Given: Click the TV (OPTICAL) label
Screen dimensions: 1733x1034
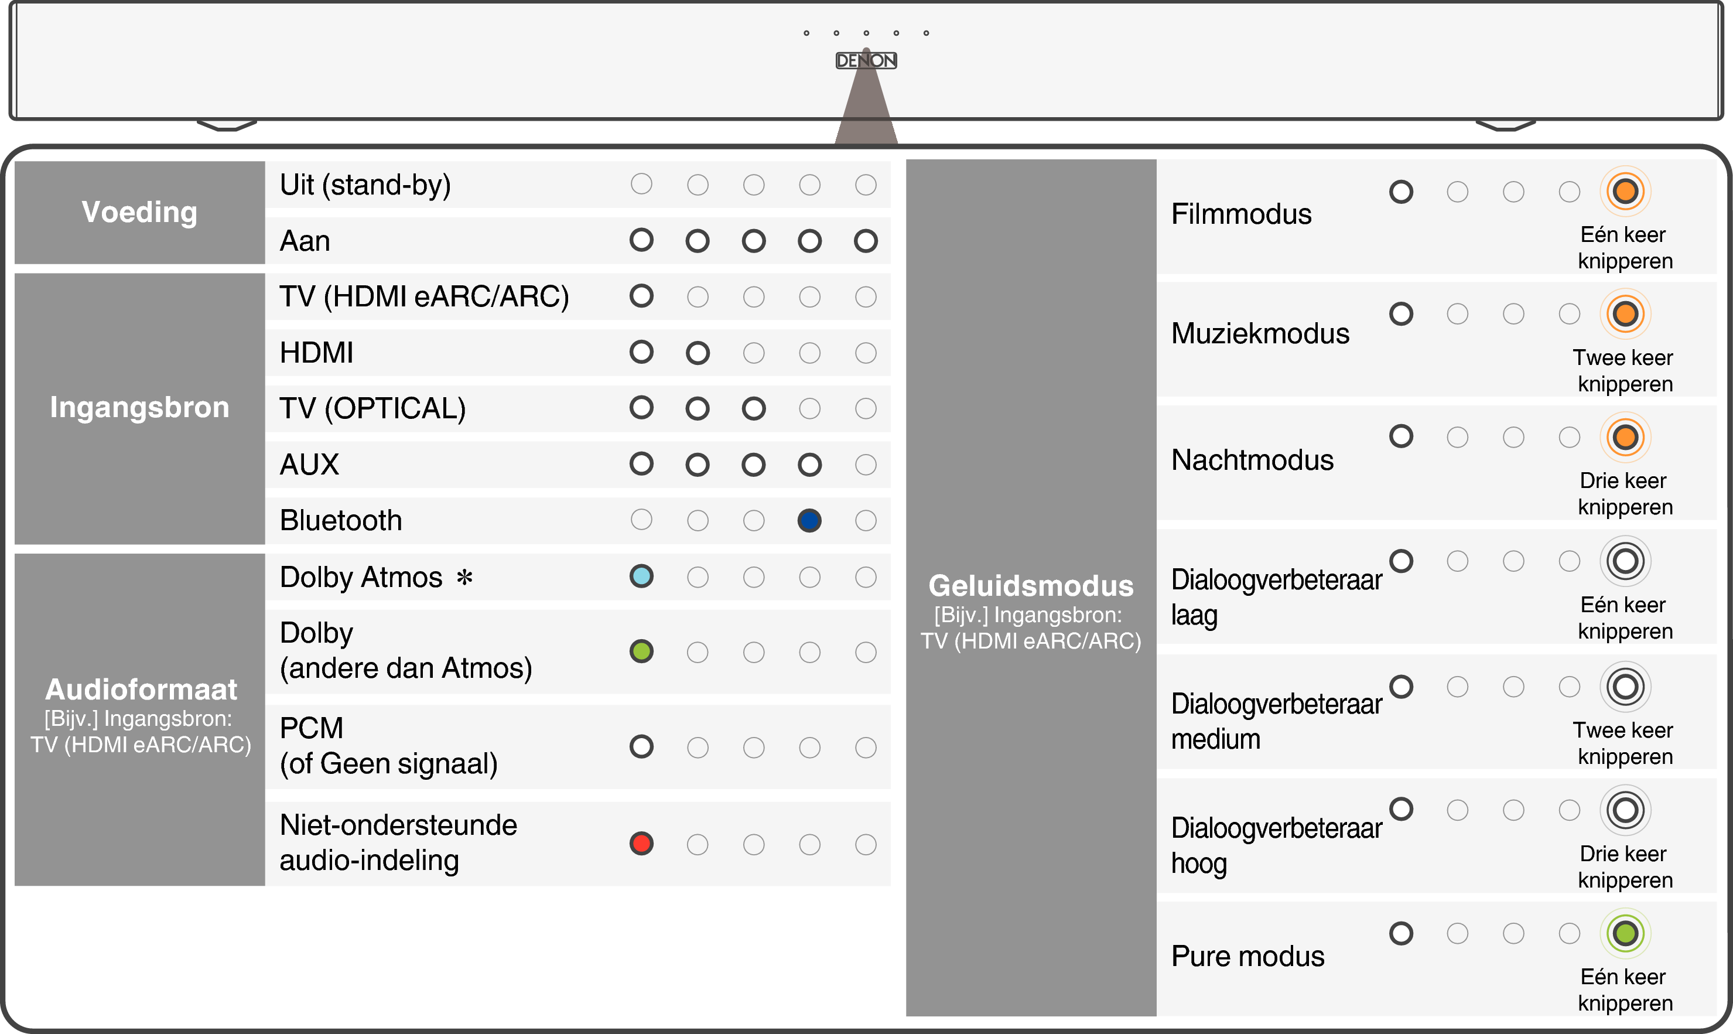Looking at the screenshot, I should click(x=372, y=408).
